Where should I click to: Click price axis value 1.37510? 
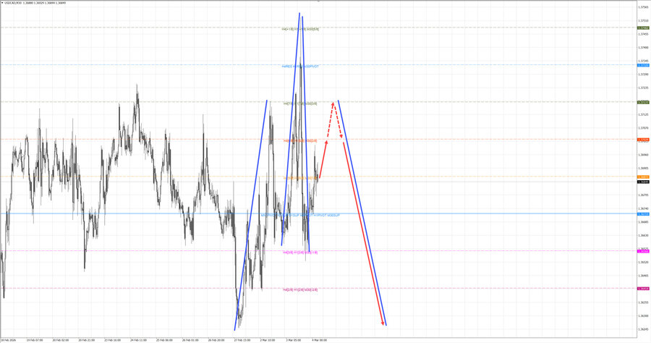(644, 20)
